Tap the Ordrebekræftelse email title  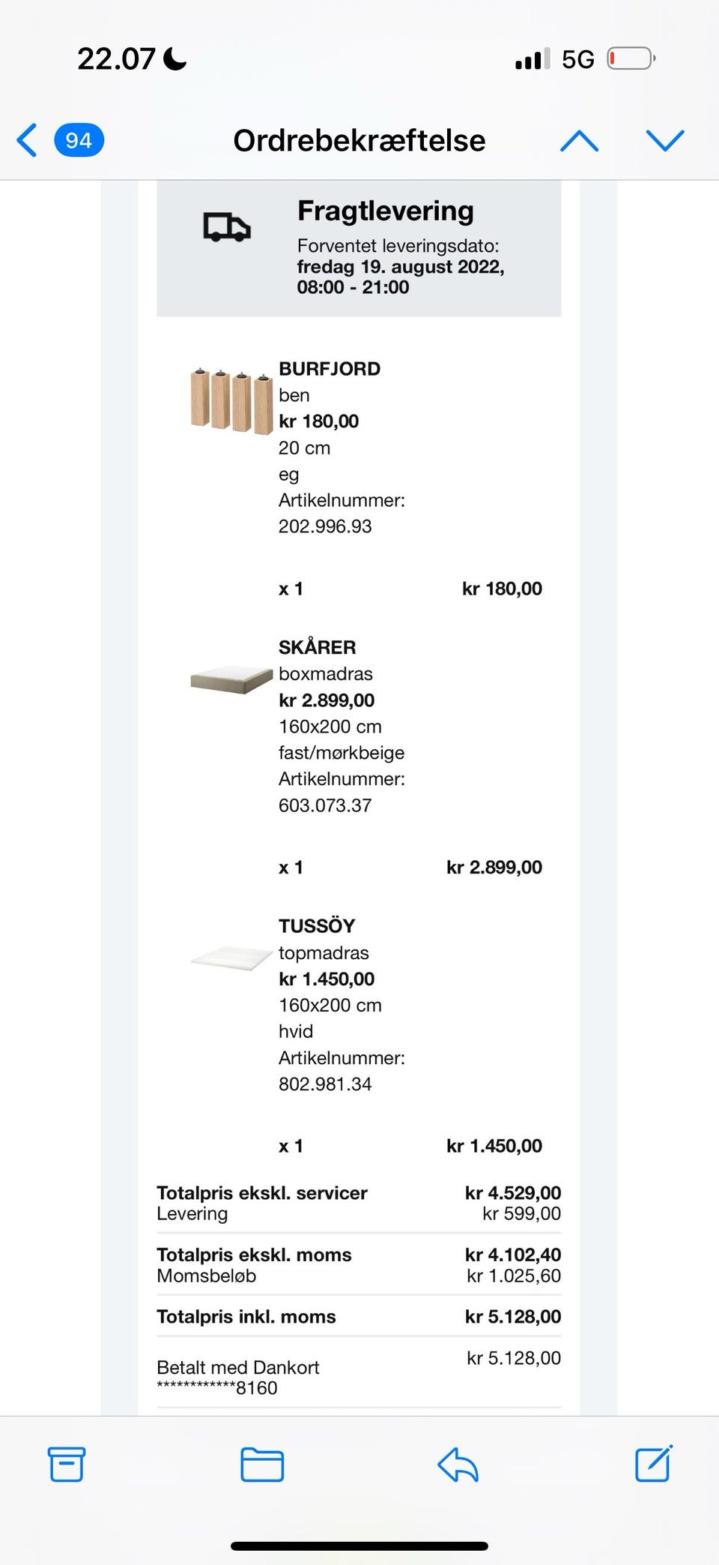point(359,140)
